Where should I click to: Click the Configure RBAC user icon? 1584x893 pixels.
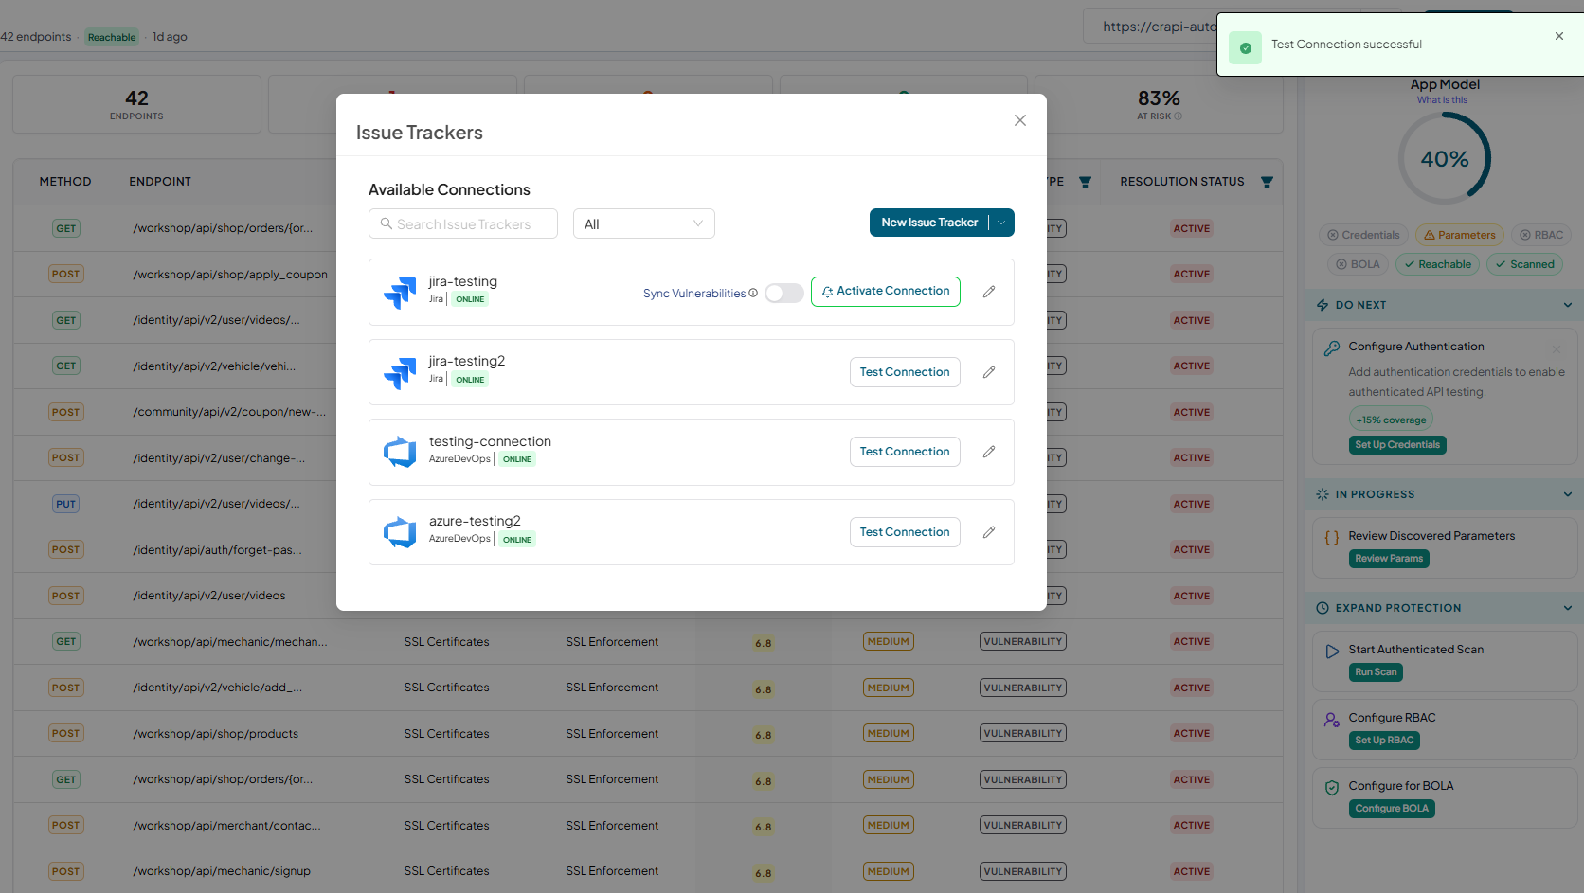point(1332,719)
